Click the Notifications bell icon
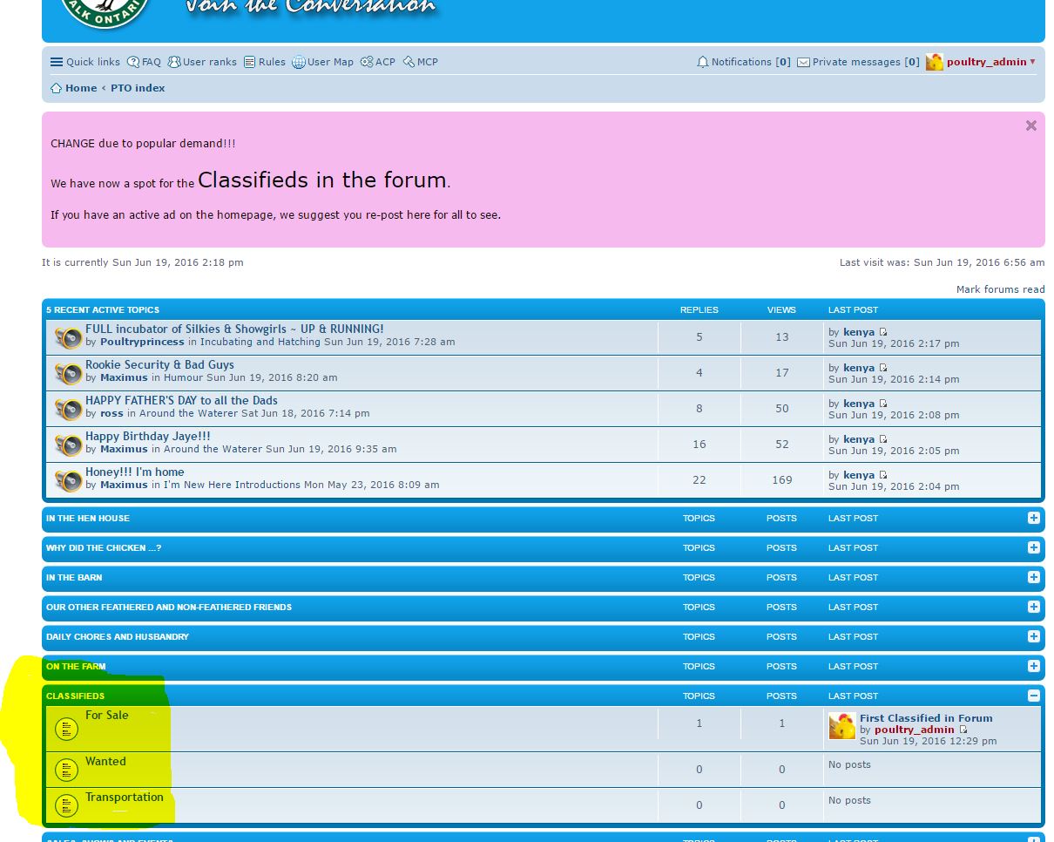 pyautogui.click(x=703, y=62)
